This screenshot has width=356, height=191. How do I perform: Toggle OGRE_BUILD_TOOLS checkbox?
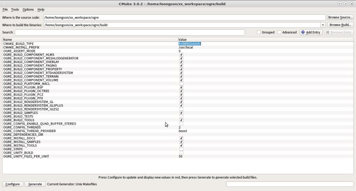click(181, 120)
